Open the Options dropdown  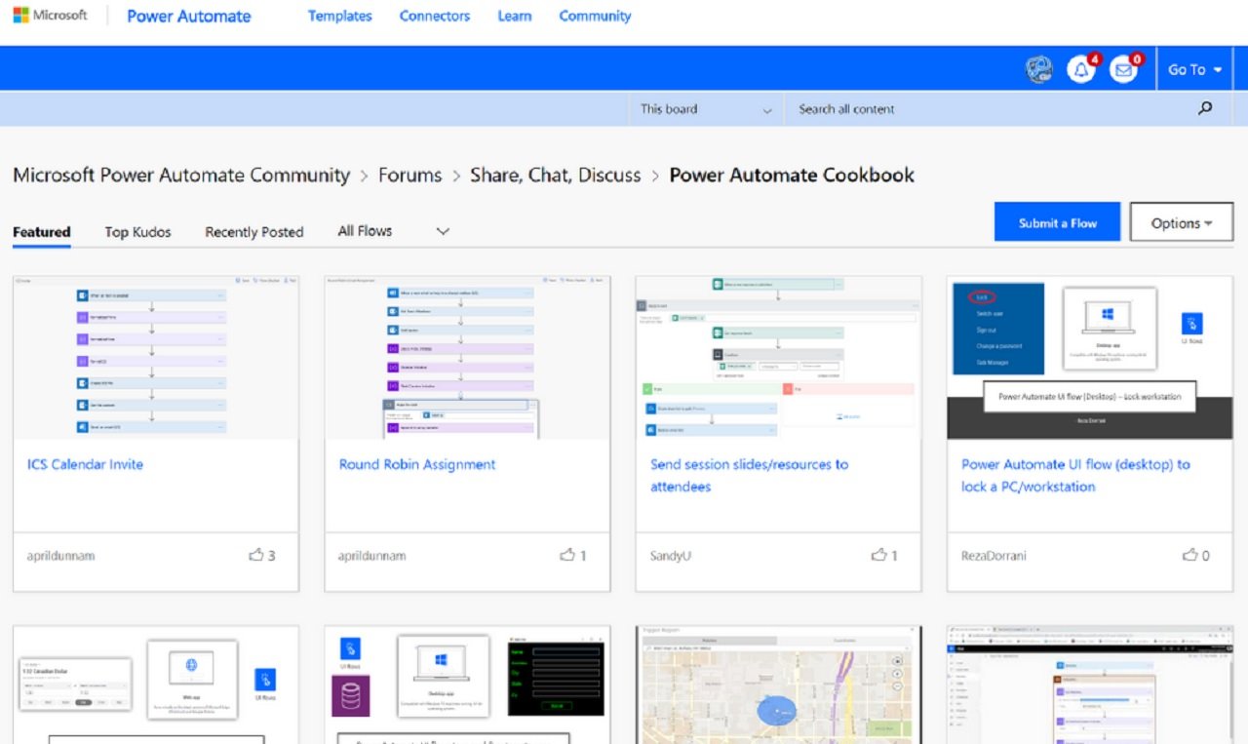click(1181, 222)
